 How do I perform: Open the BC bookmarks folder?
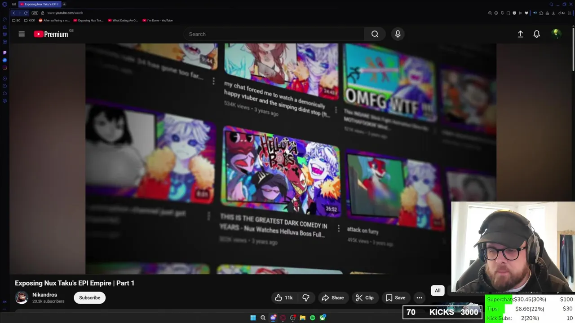click(x=17, y=20)
